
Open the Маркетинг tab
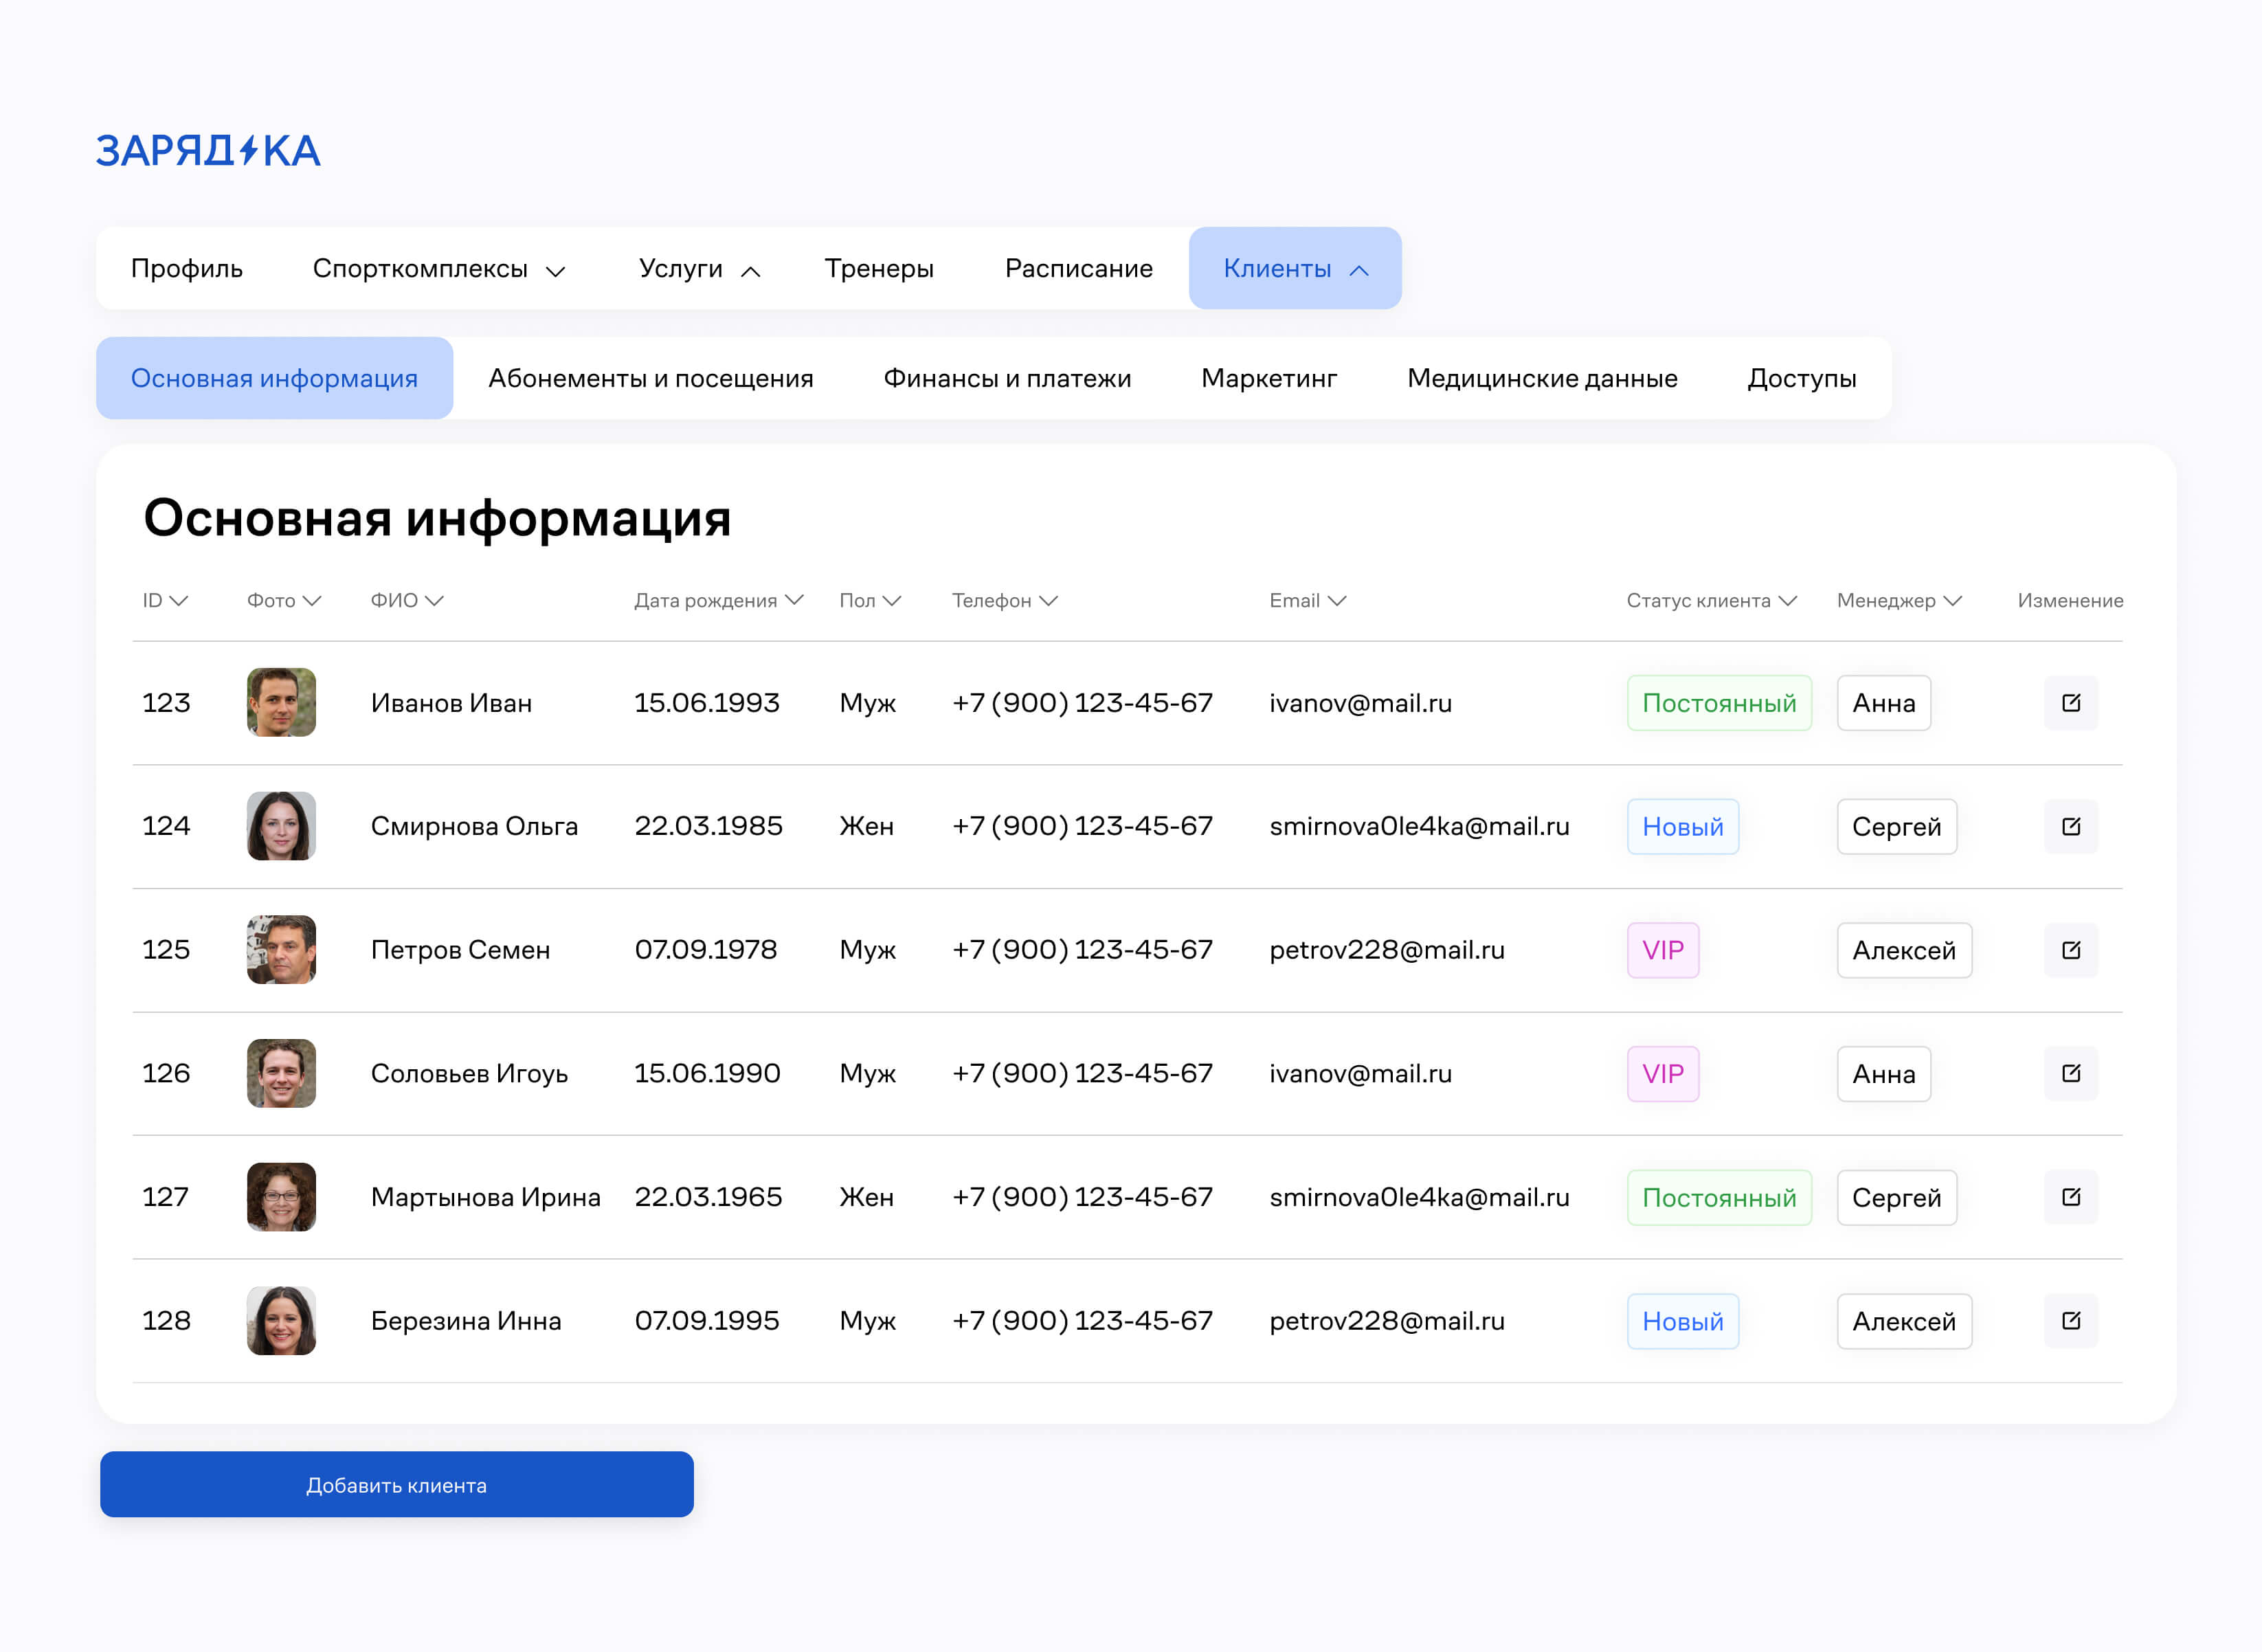coord(1269,378)
